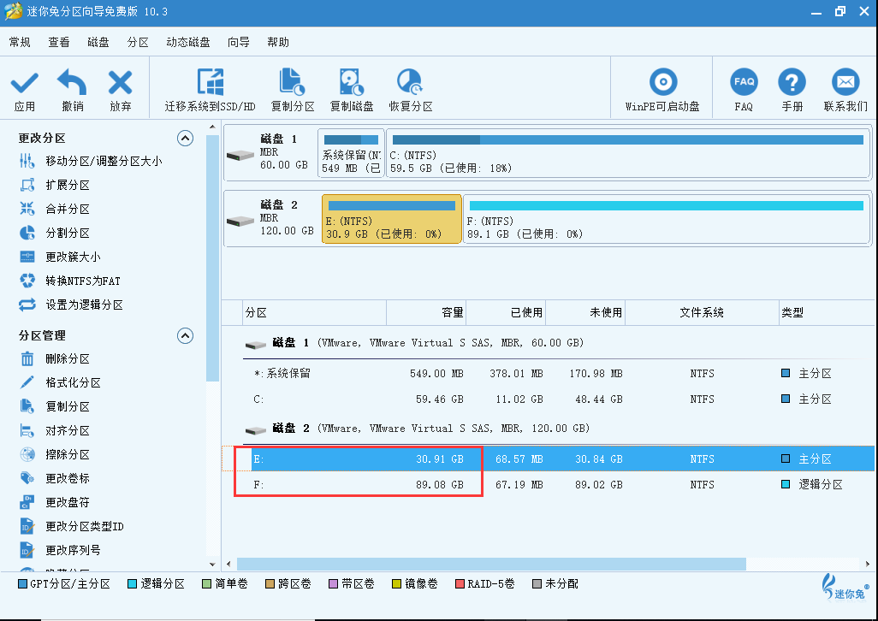Click 删除分区 in partition management
The image size is (878, 621).
(x=68, y=358)
